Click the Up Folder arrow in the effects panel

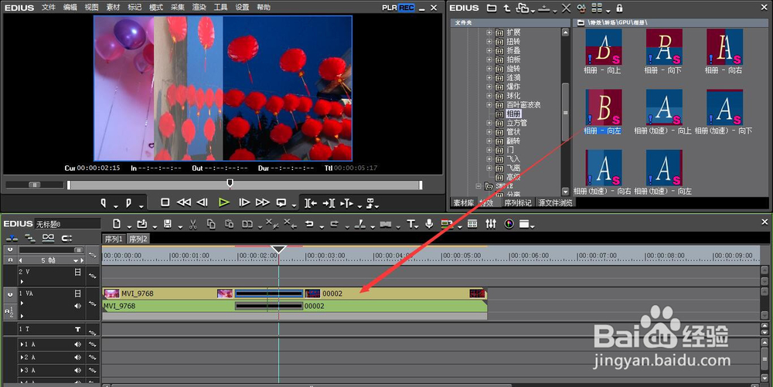pyautogui.click(x=507, y=8)
